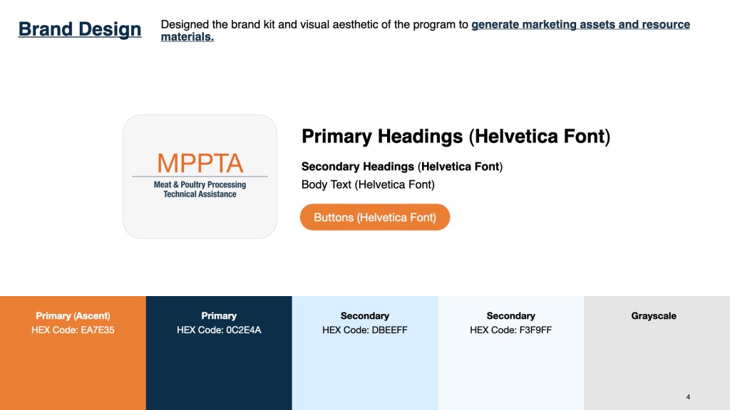Click the "Primary (Ascent)" swatch label

pyautogui.click(x=73, y=315)
